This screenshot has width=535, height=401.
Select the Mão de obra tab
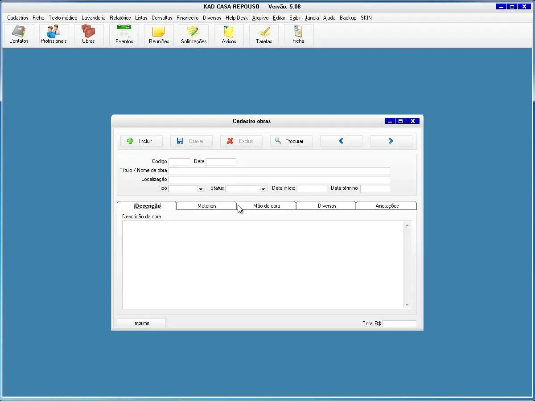pos(267,206)
